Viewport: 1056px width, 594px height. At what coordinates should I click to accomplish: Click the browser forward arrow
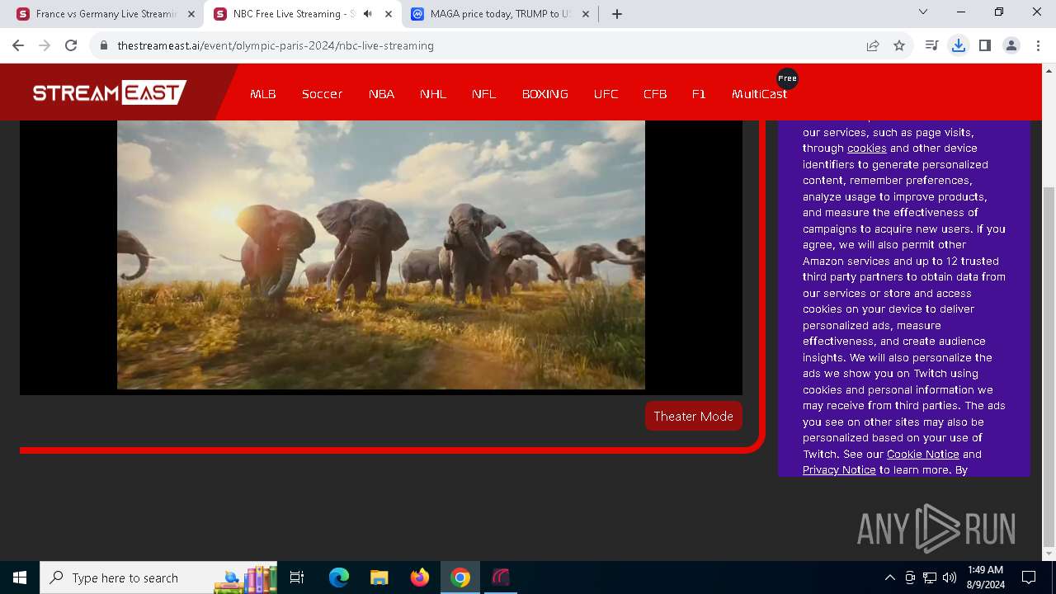pos(45,45)
